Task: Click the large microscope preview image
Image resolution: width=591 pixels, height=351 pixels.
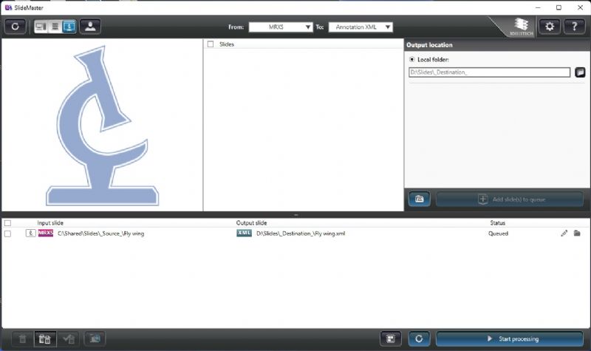Action: point(102,126)
